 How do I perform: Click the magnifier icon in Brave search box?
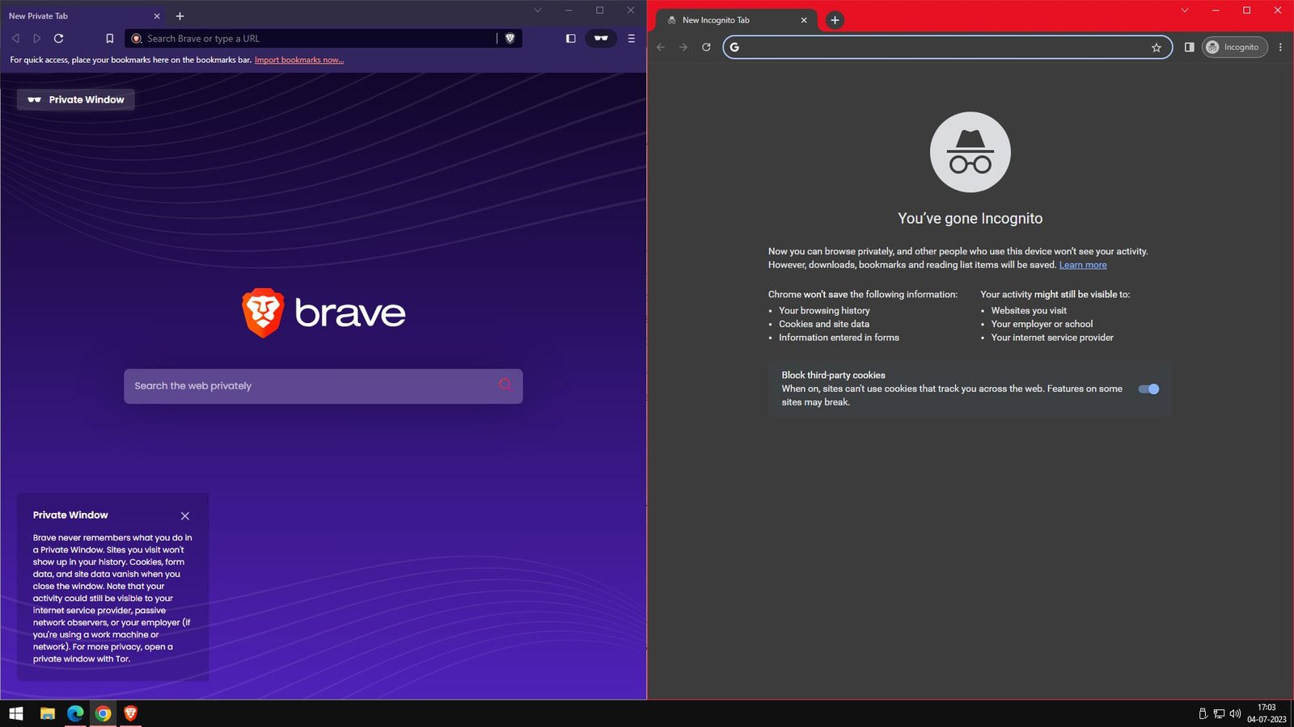[x=505, y=385]
